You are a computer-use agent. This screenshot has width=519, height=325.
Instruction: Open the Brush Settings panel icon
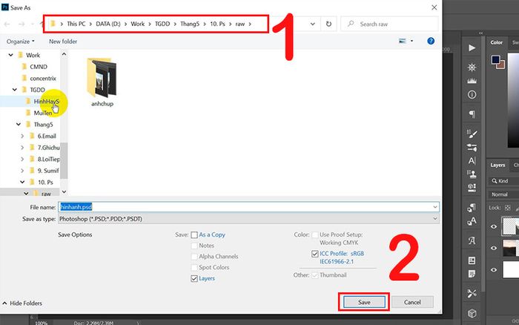[472, 134]
